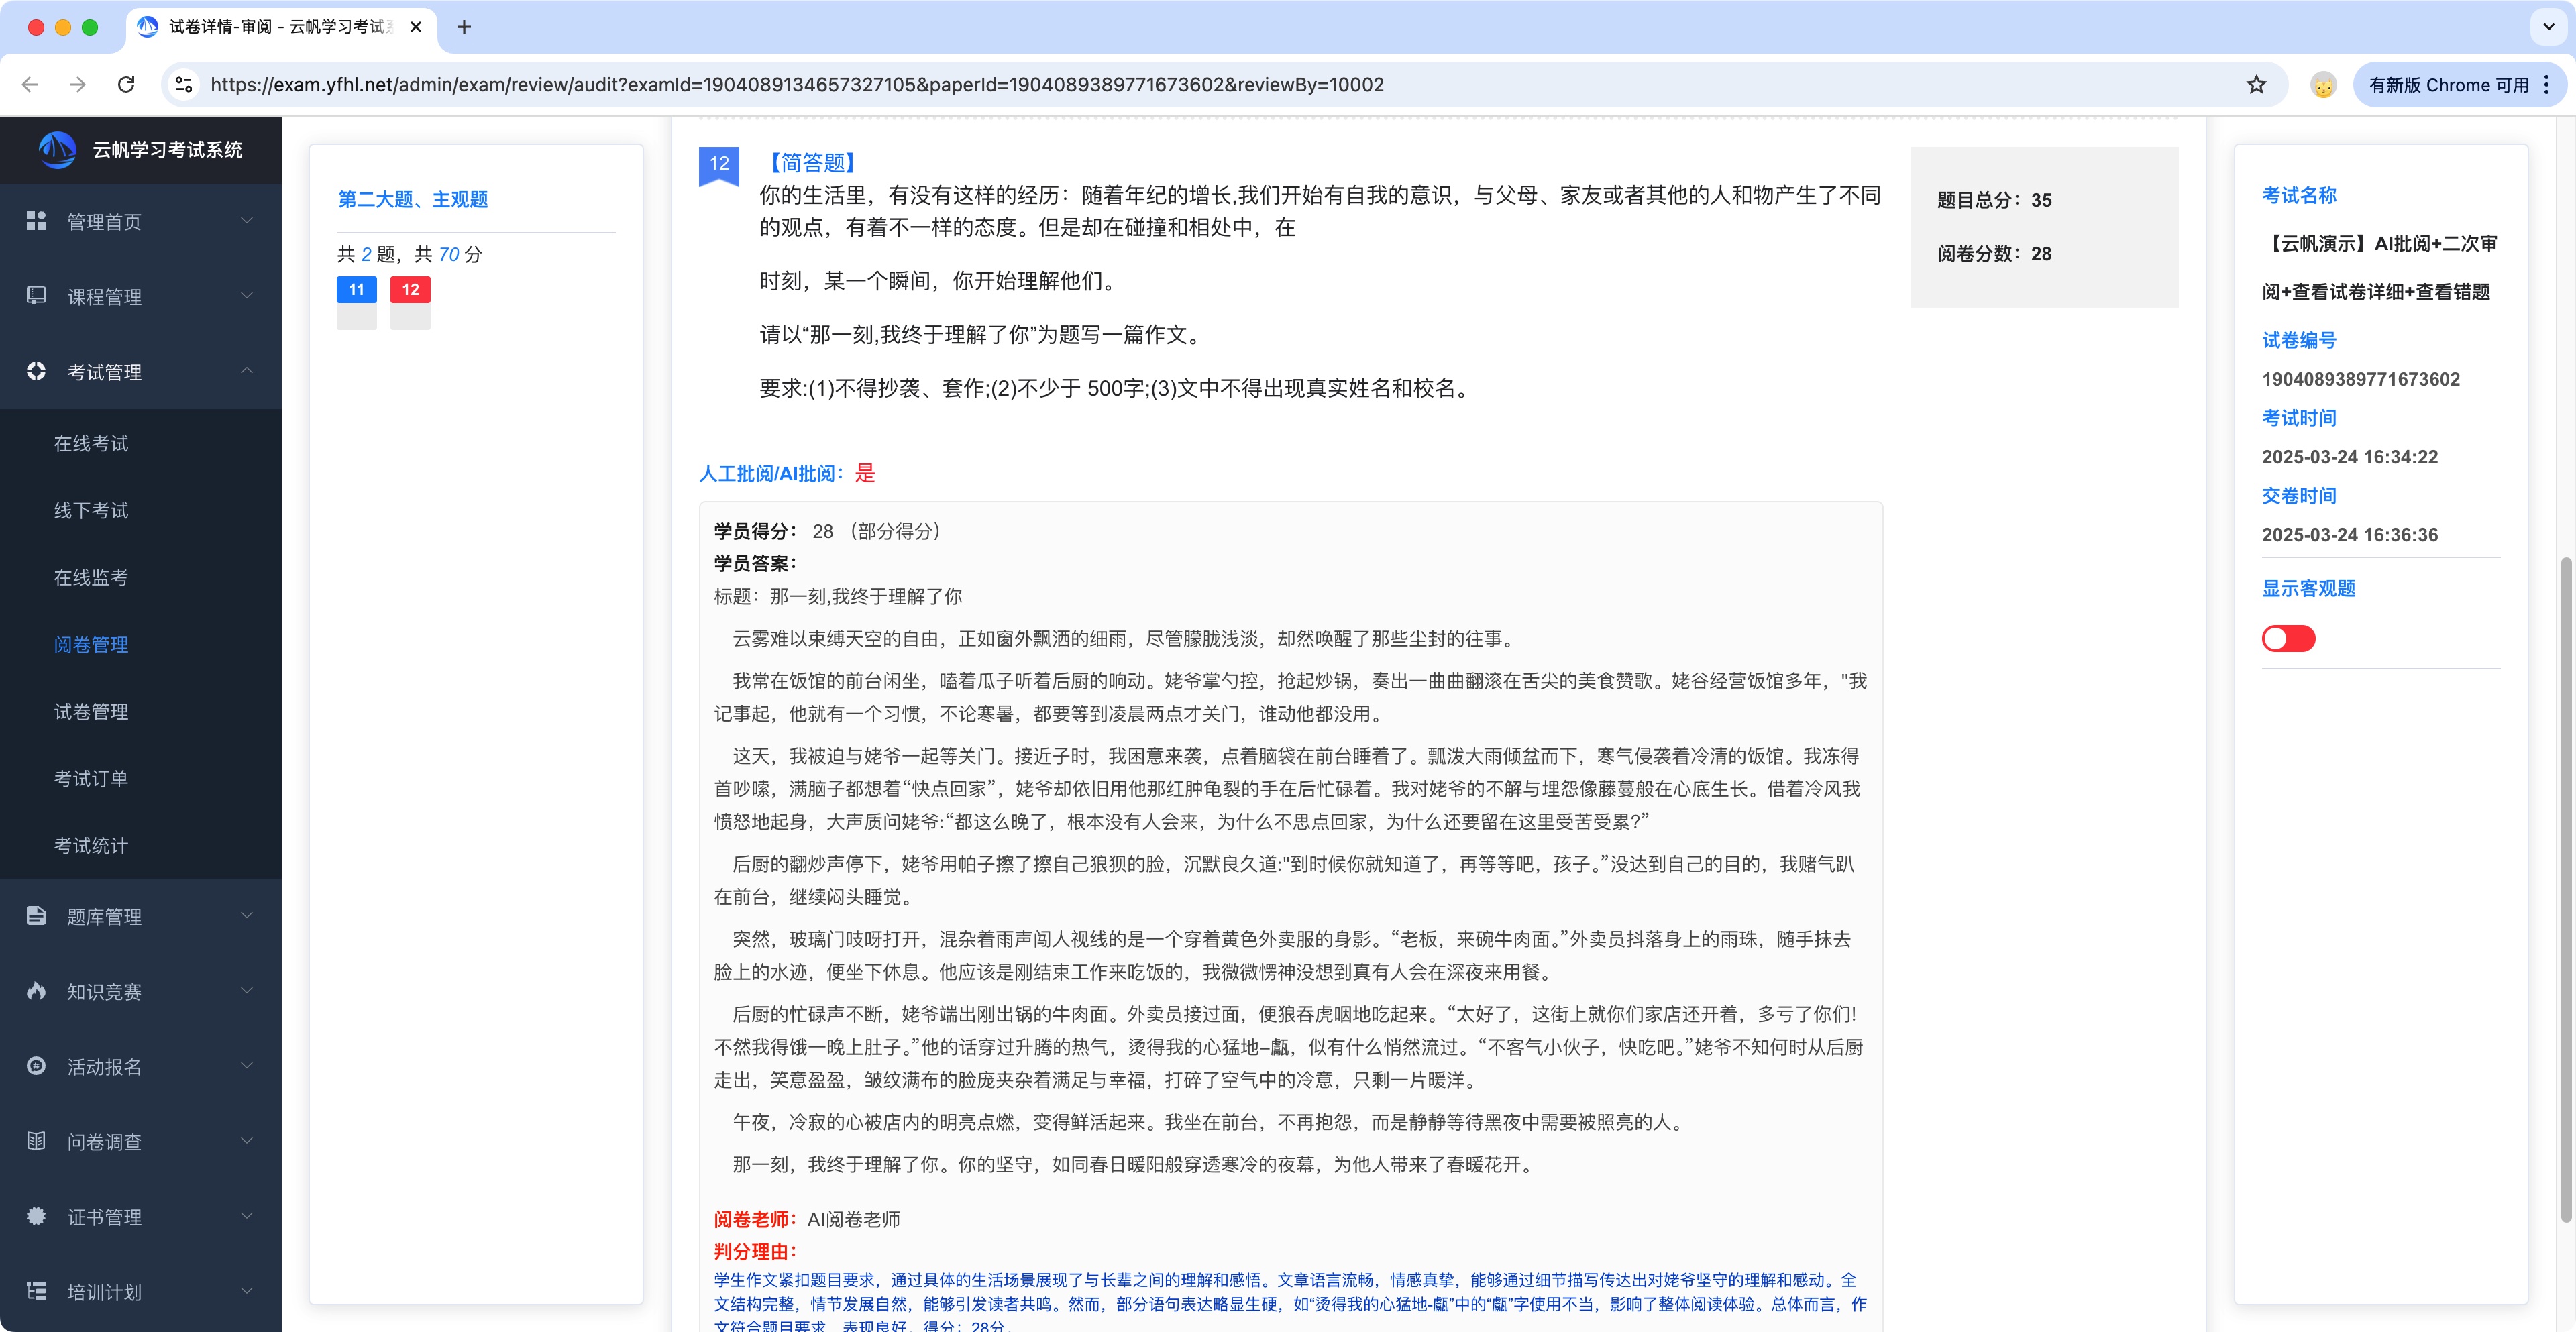Open the 管理首页 dashboard icon
Screen dimensions: 2576x1332
tap(36, 220)
